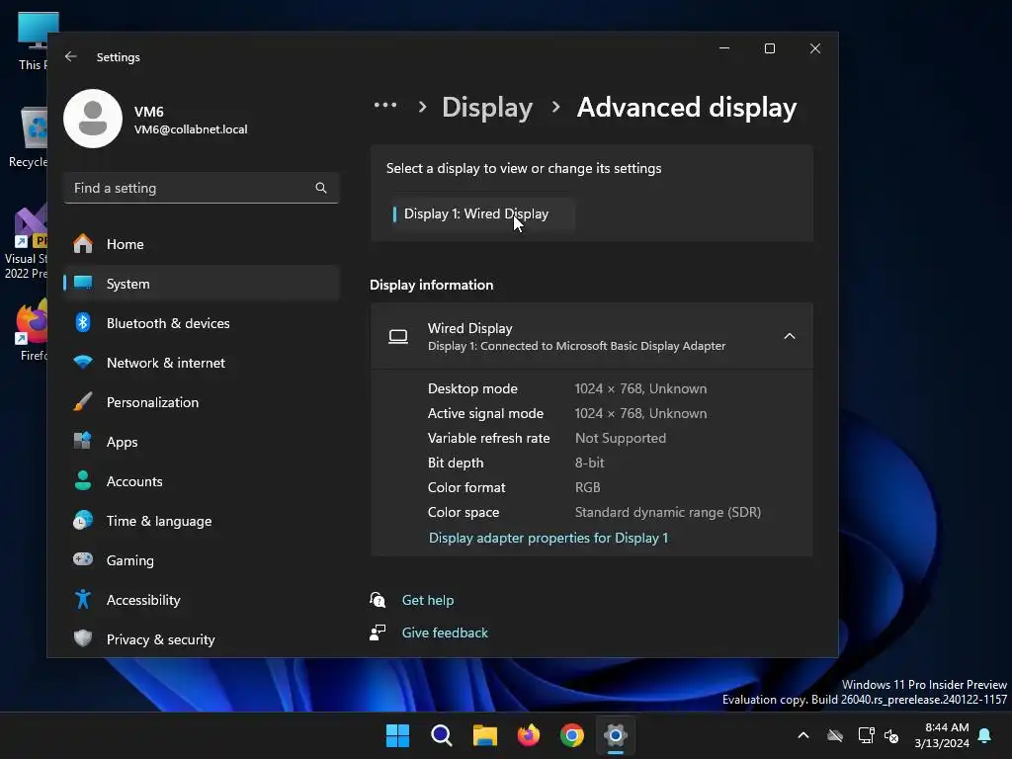Open Home in the Settings sidebar
The image size is (1012, 759).
(202, 244)
